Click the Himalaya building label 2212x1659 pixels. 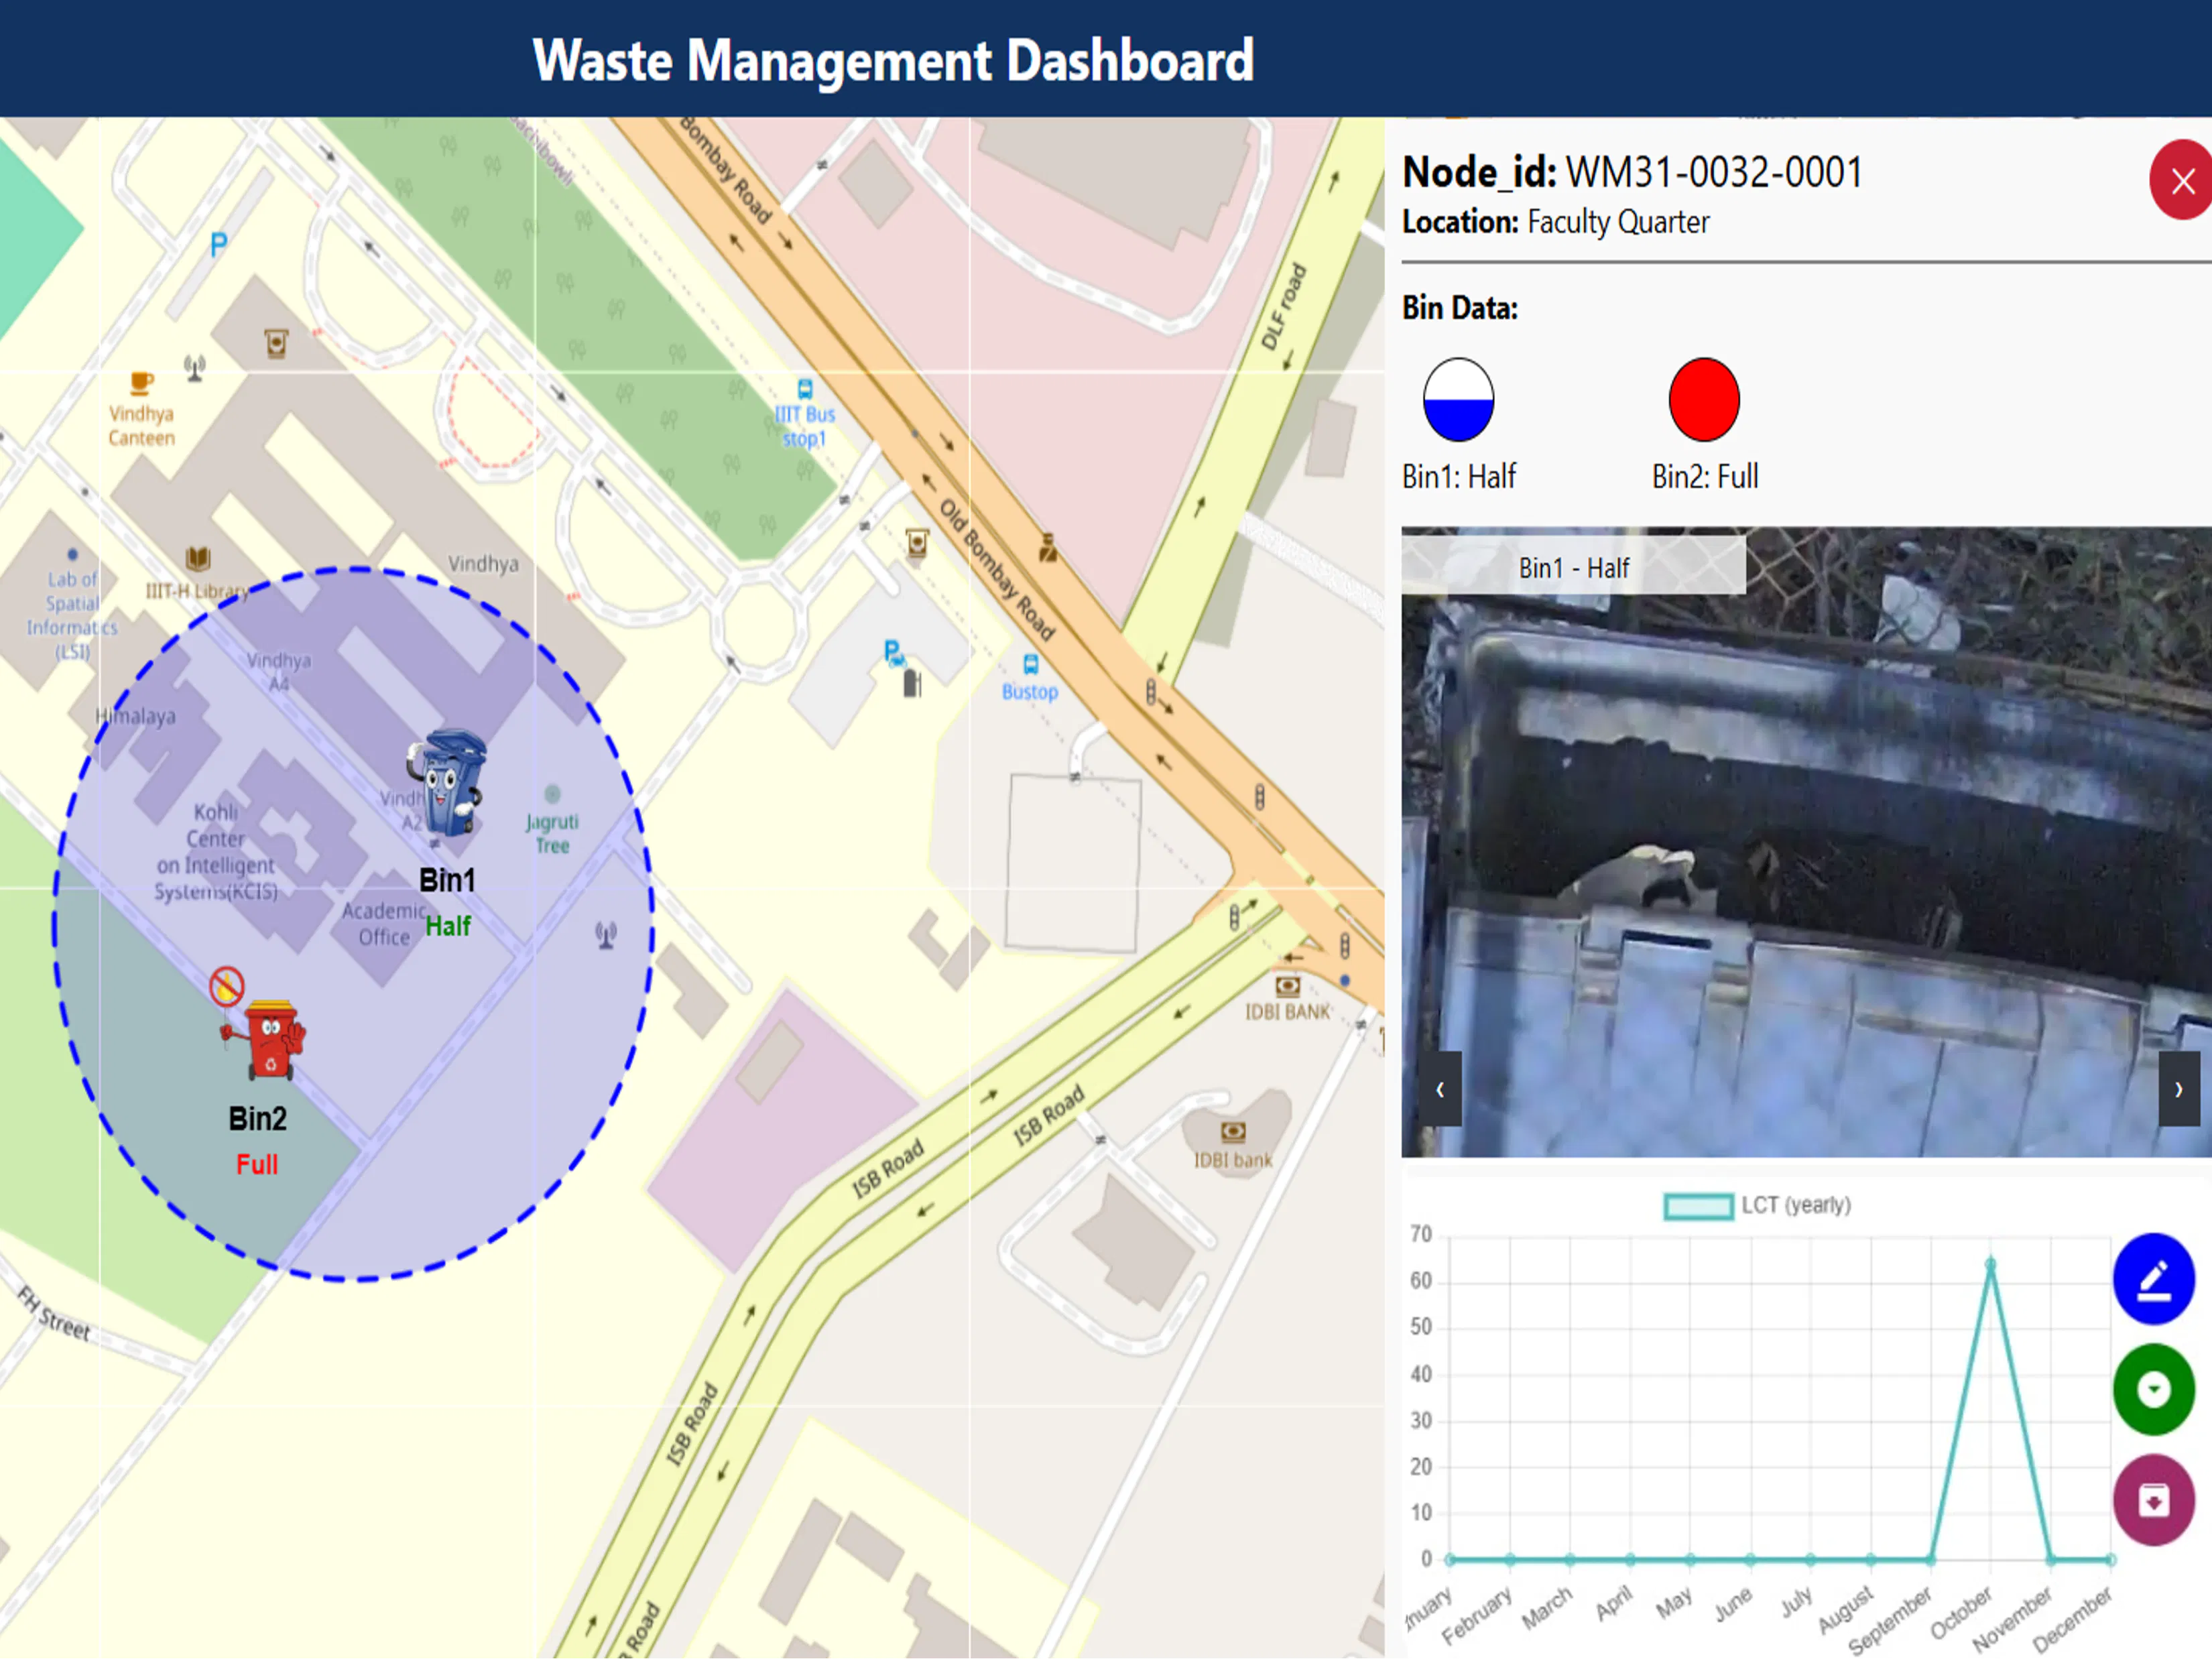click(135, 716)
